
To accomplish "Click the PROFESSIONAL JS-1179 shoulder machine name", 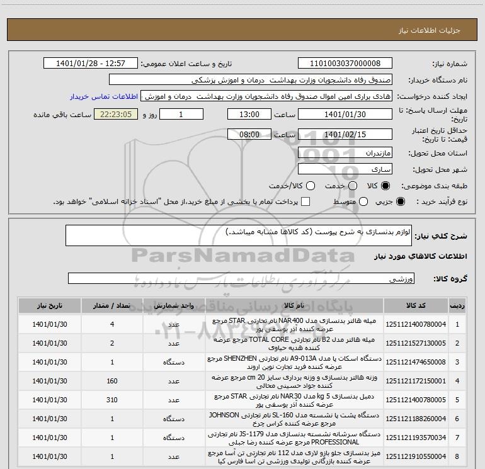I will tap(294, 438).
